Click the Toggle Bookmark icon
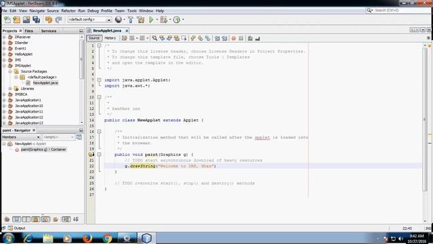The width and height of the screenshot is (433, 244). click(x=208, y=38)
